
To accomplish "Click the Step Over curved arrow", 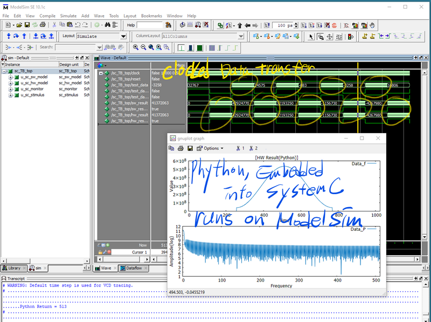I will pos(16,36).
